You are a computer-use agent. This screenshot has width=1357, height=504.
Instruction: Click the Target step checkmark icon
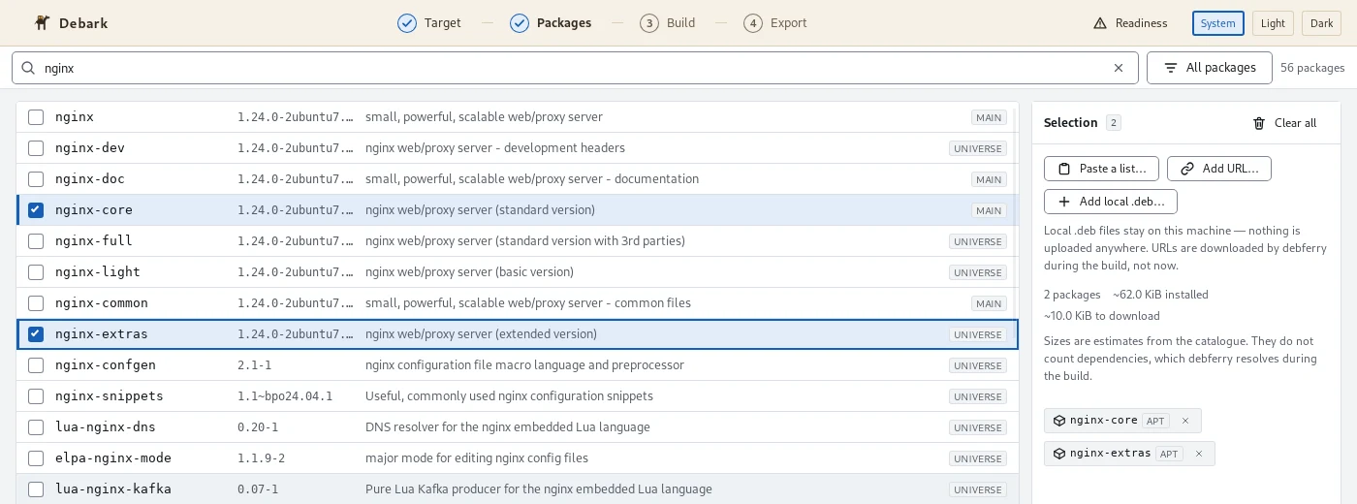pos(407,23)
